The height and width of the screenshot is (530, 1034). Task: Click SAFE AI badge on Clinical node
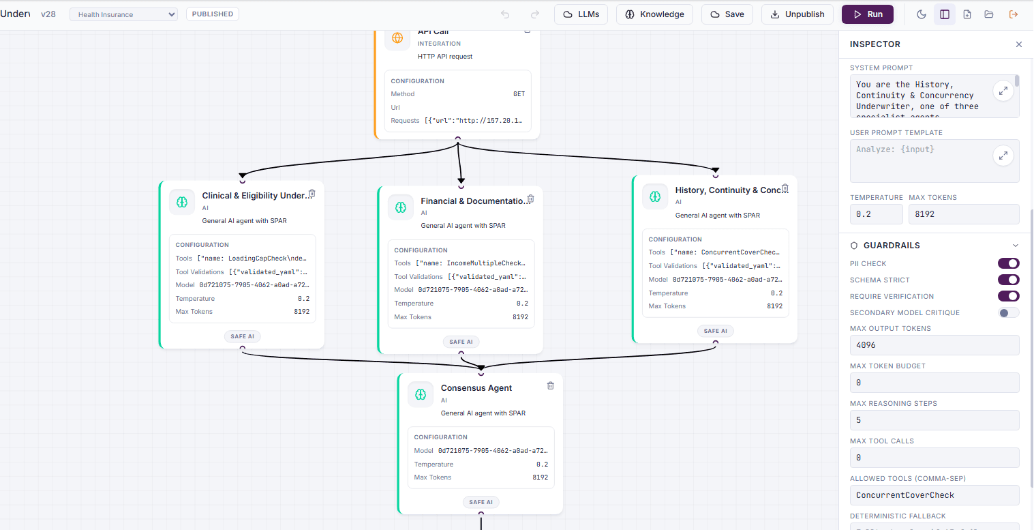242,336
